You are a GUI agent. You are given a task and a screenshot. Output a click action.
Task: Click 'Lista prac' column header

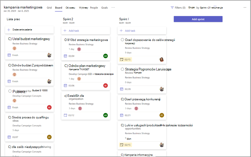pyautogui.click(x=13, y=19)
